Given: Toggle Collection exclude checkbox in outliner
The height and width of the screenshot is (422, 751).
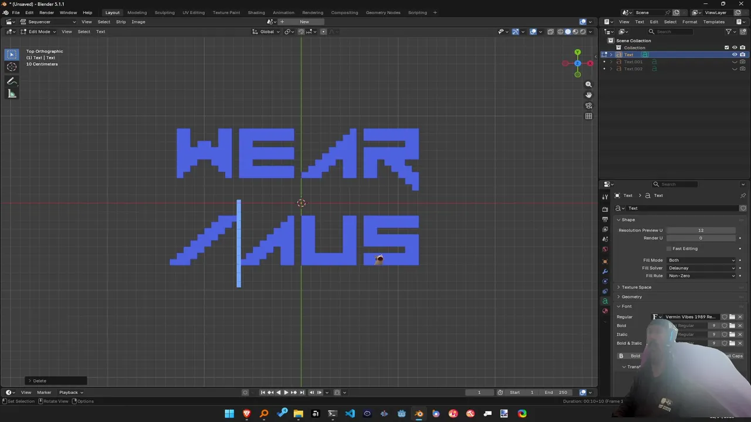Looking at the screenshot, I should coord(727,47).
